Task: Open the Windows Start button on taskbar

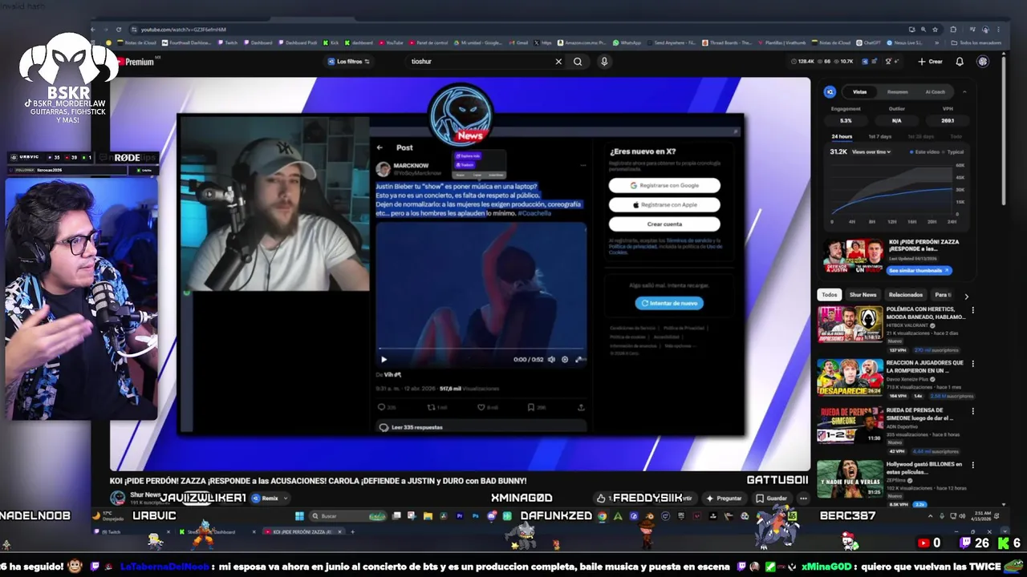Action: tap(299, 516)
